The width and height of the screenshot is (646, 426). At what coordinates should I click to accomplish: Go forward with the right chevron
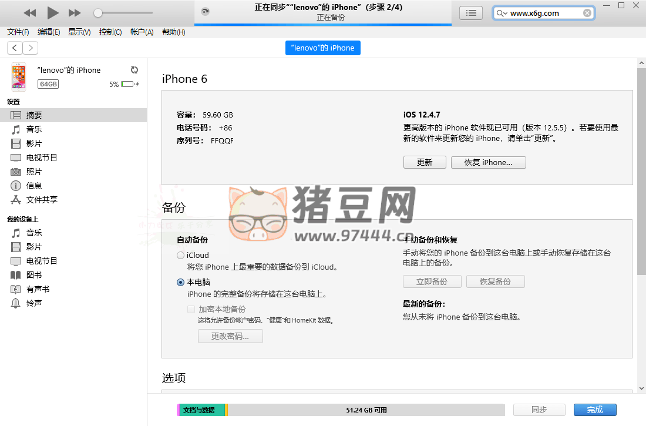[x=30, y=48]
